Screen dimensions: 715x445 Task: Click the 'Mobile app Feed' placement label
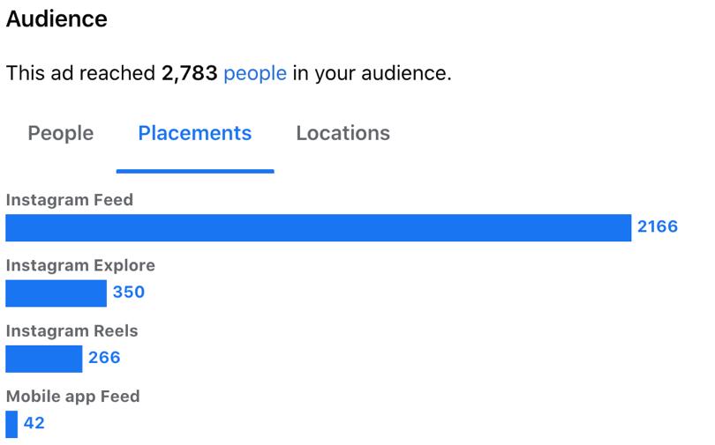(x=72, y=397)
